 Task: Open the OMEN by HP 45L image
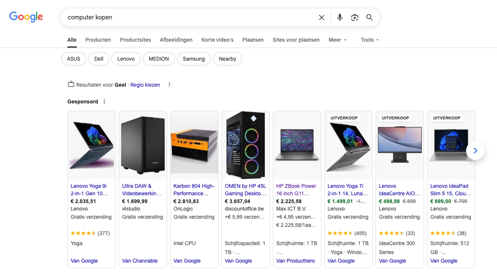246,145
